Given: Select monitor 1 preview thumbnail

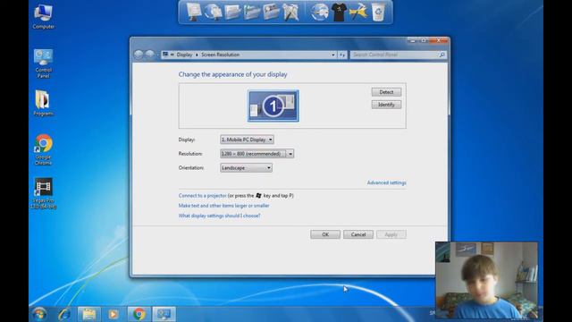Looking at the screenshot, I should coord(273,106).
